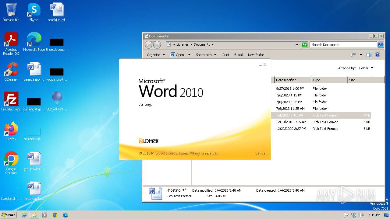Open the Recycle Bin desktop icon
Image resolution: width=390 pixels, height=219 pixels.
(11, 12)
